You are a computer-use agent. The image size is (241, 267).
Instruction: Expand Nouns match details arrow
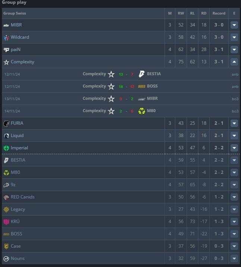pyautogui.click(x=234, y=258)
